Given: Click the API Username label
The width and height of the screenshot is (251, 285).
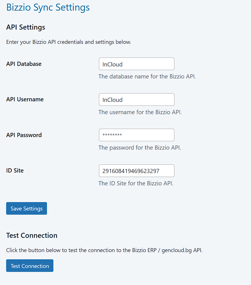Looking at the screenshot, I should pyautogui.click(x=25, y=99).
